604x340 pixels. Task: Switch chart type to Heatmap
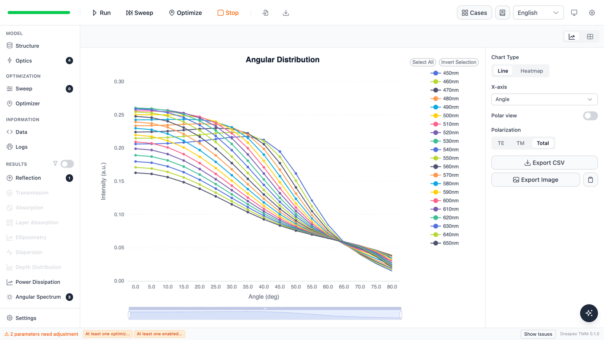click(x=532, y=71)
